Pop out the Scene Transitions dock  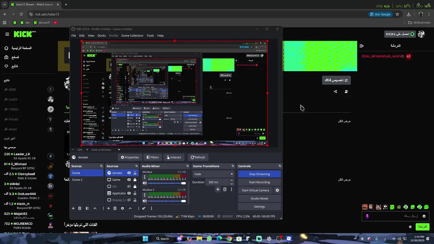click(233, 166)
